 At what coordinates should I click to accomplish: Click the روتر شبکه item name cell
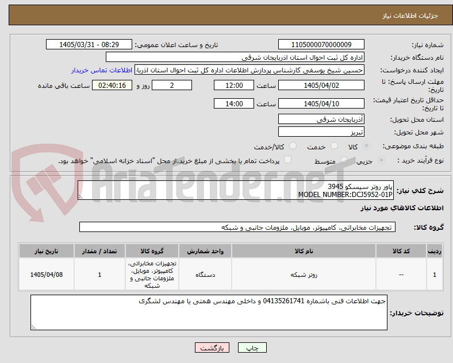[304, 275]
